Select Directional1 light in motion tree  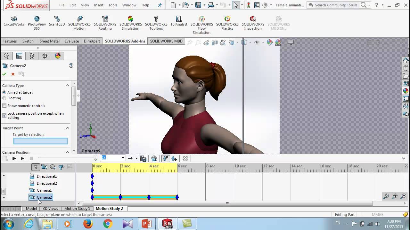43,176
